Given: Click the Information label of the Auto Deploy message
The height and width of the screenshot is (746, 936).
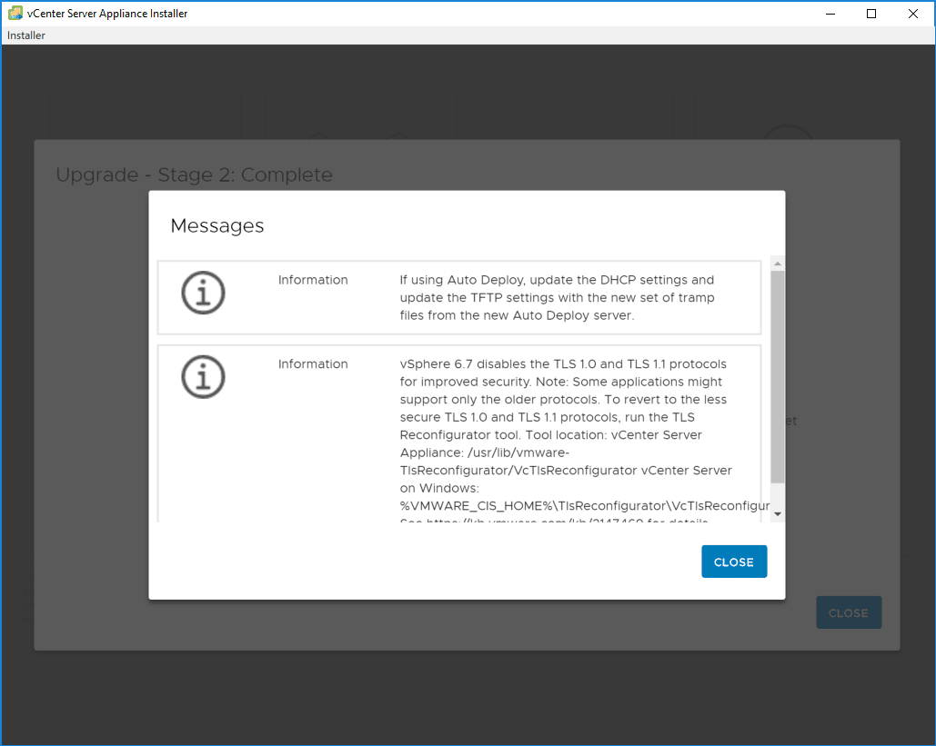Looking at the screenshot, I should click(x=313, y=280).
